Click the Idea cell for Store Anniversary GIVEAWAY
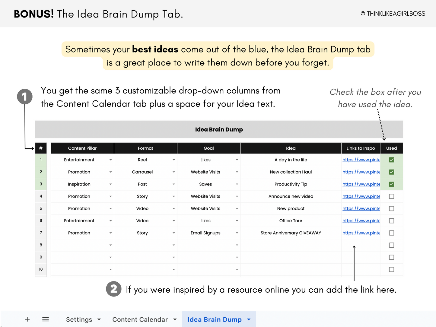The height and width of the screenshot is (327, 436). click(291, 233)
